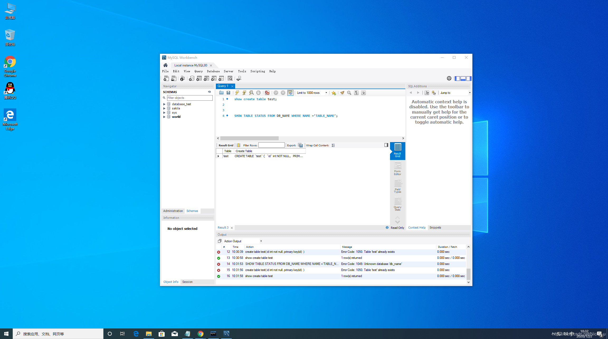
Task: Expand the sakila schema tree node
Action: point(164,108)
